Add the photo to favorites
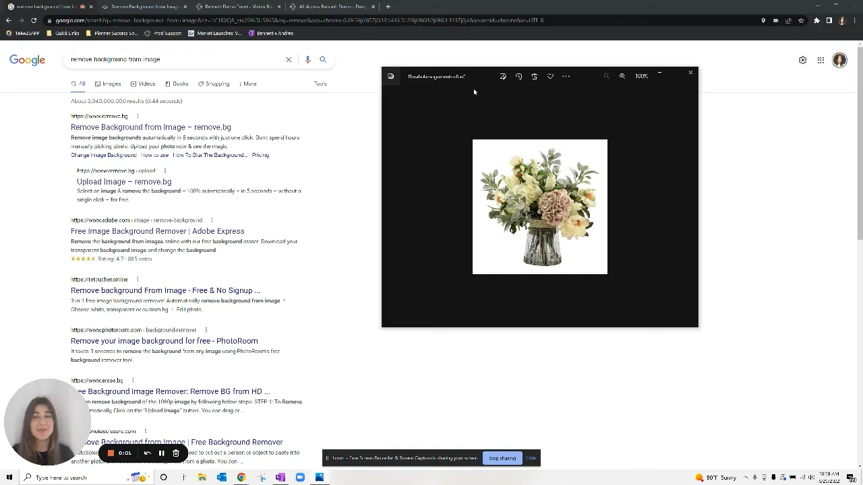863x485 pixels. [x=550, y=76]
